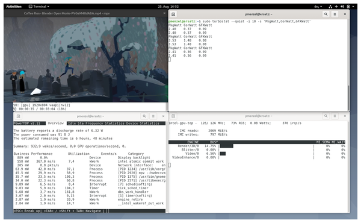Click the 'Blitter/0' engine row label

(190, 149)
